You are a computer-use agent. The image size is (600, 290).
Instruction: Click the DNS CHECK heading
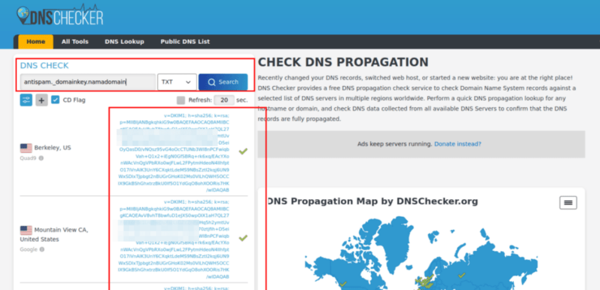point(45,66)
